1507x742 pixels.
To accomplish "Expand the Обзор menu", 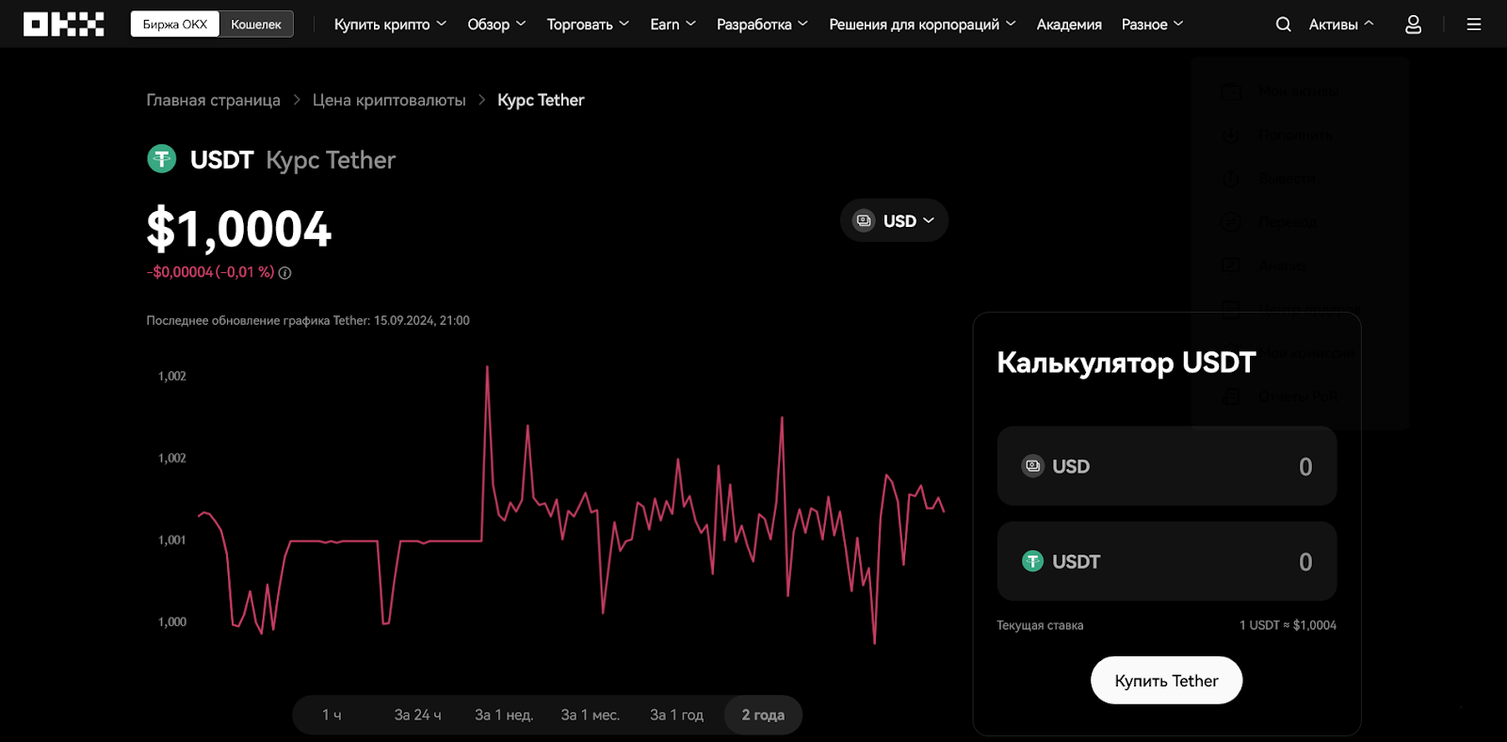I will [x=496, y=24].
